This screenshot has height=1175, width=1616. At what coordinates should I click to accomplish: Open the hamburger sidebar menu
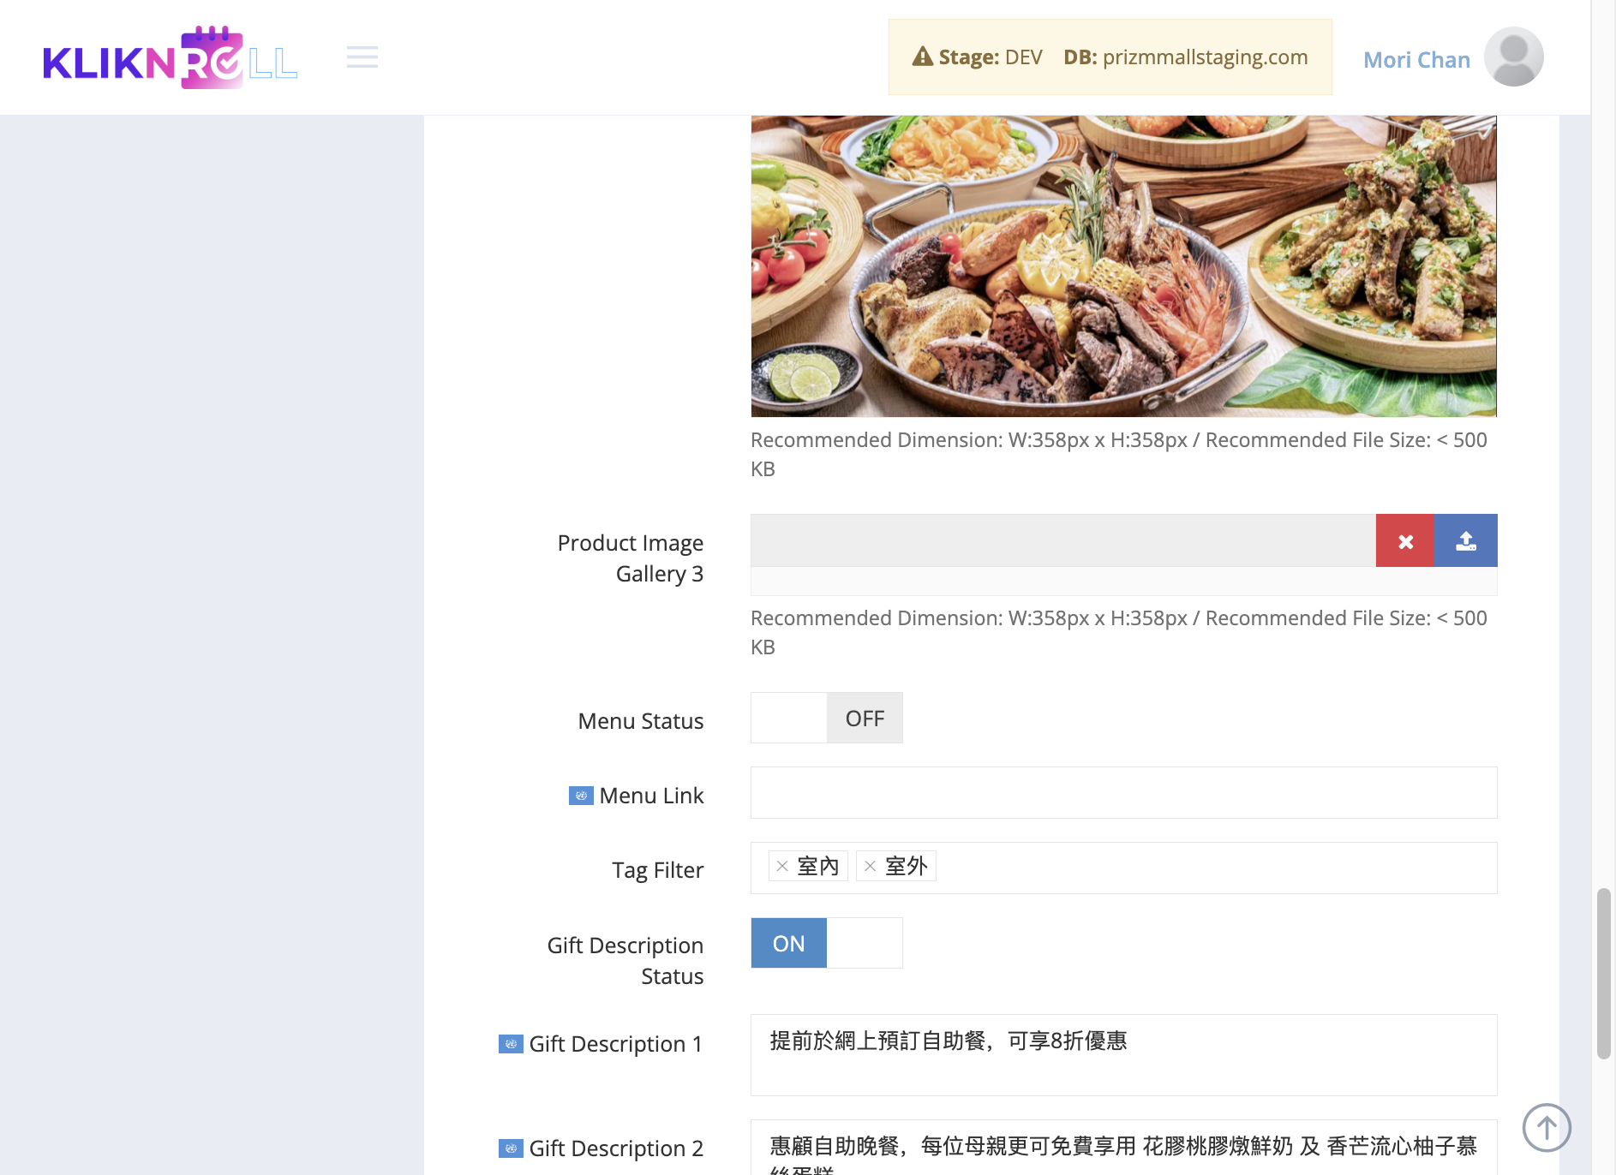coord(362,57)
